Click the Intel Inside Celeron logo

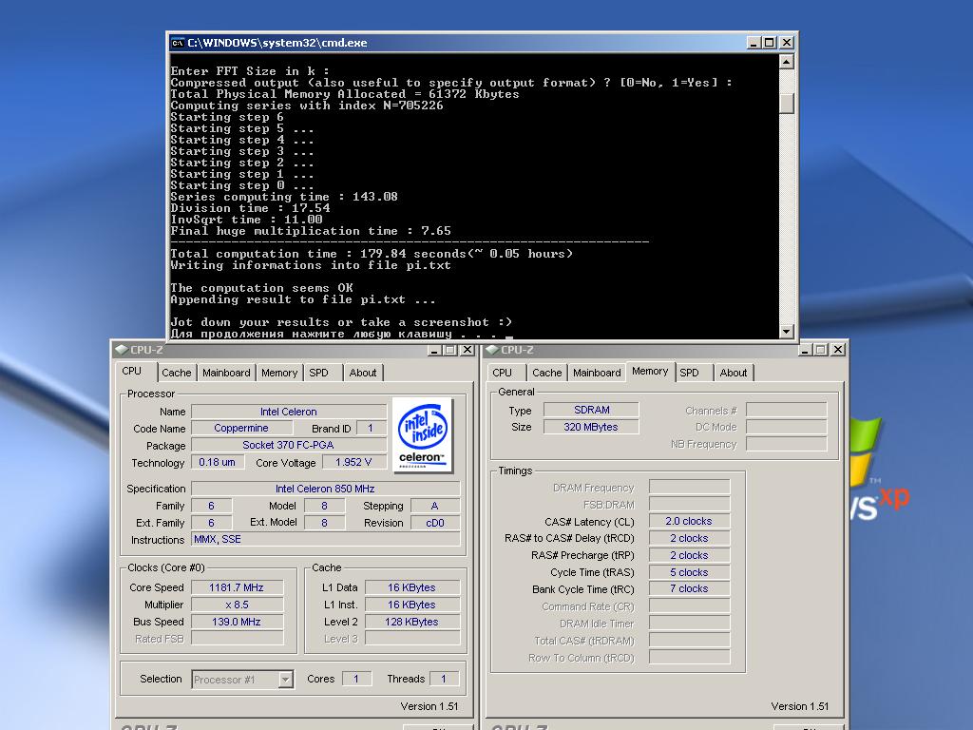click(423, 435)
